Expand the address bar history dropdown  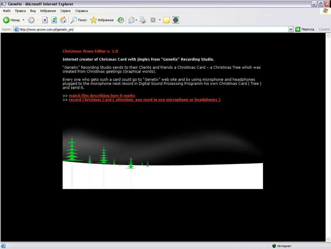[291, 29]
